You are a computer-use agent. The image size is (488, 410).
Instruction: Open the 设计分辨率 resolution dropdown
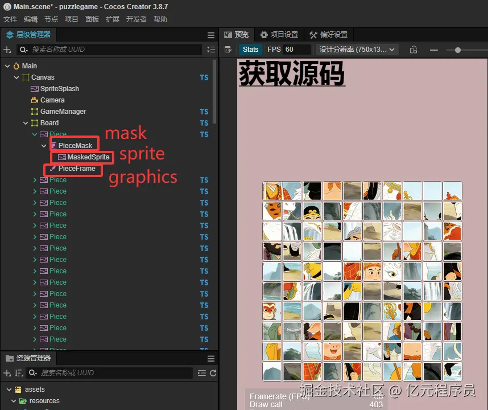pos(355,50)
